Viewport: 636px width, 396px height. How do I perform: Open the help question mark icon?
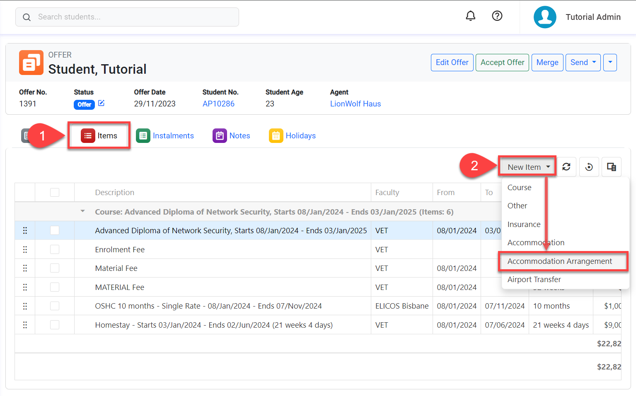[497, 16]
